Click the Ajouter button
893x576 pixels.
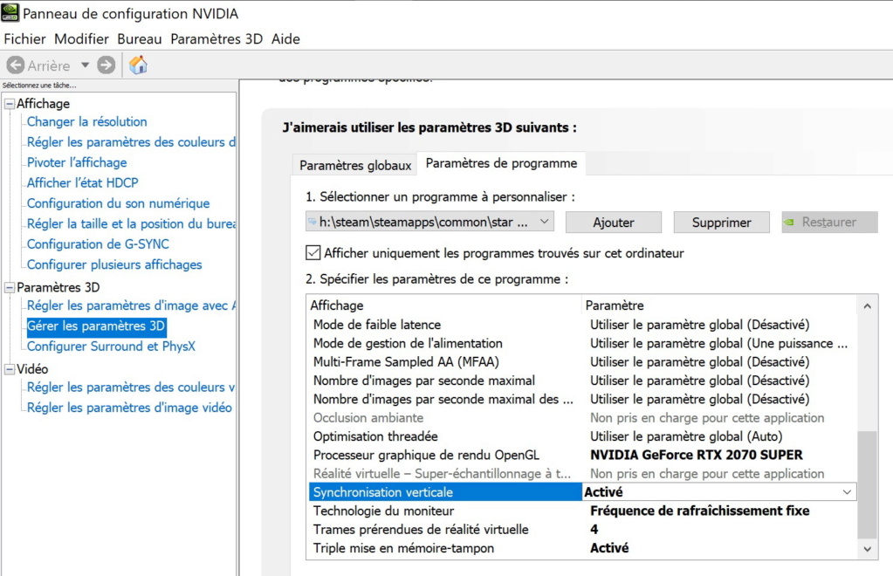pos(614,223)
